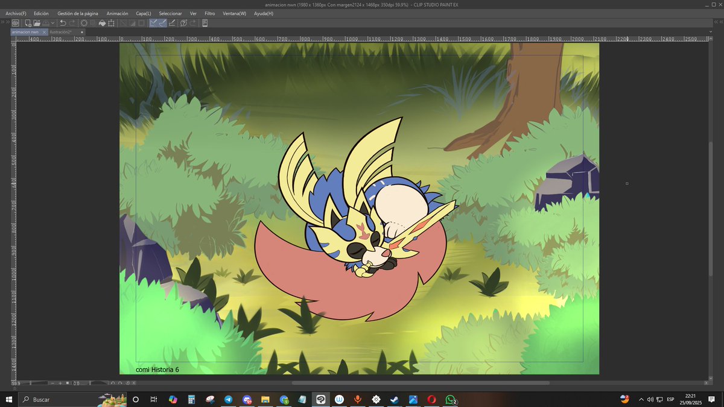Switch to the Ilustración2* tab

(x=60, y=32)
